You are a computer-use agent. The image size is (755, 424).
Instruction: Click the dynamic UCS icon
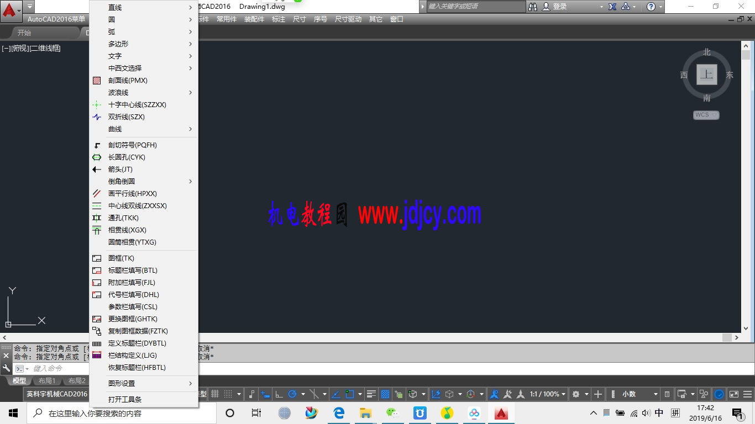[436, 394]
